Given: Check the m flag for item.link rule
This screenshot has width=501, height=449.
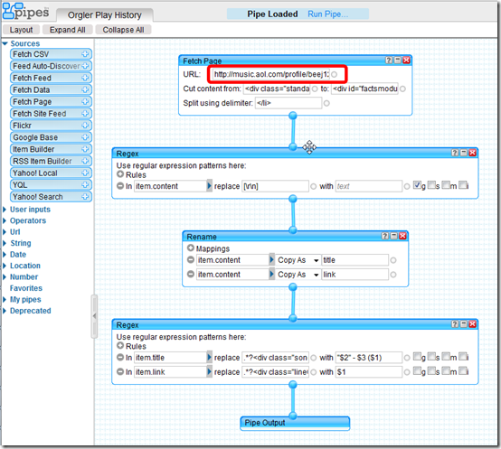Looking at the screenshot, I should tap(446, 370).
